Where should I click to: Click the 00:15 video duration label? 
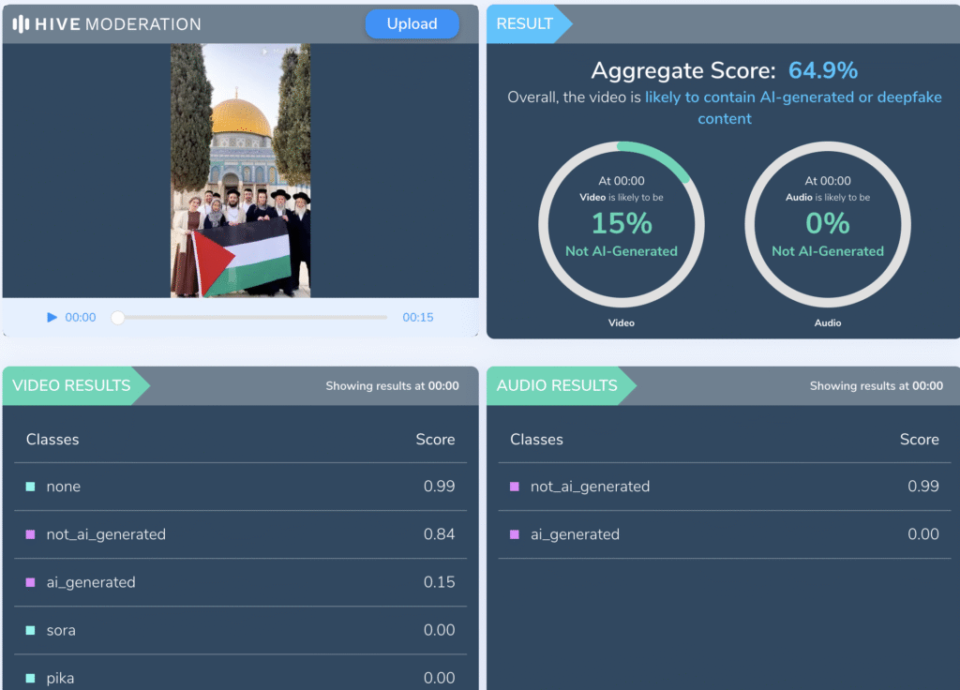point(418,318)
